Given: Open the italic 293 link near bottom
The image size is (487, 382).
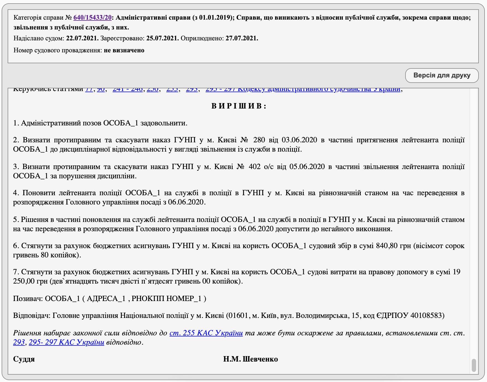Looking at the screenshot, I should tap(19, 342).
